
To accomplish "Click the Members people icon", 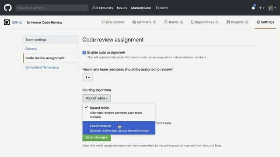I will (x=134, y=22).
